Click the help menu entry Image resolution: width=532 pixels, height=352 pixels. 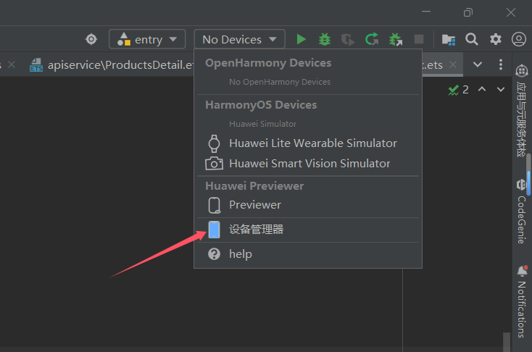[308, 254]
